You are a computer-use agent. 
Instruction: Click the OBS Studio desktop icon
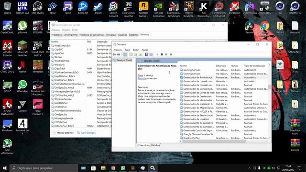(x=38, y=8)
